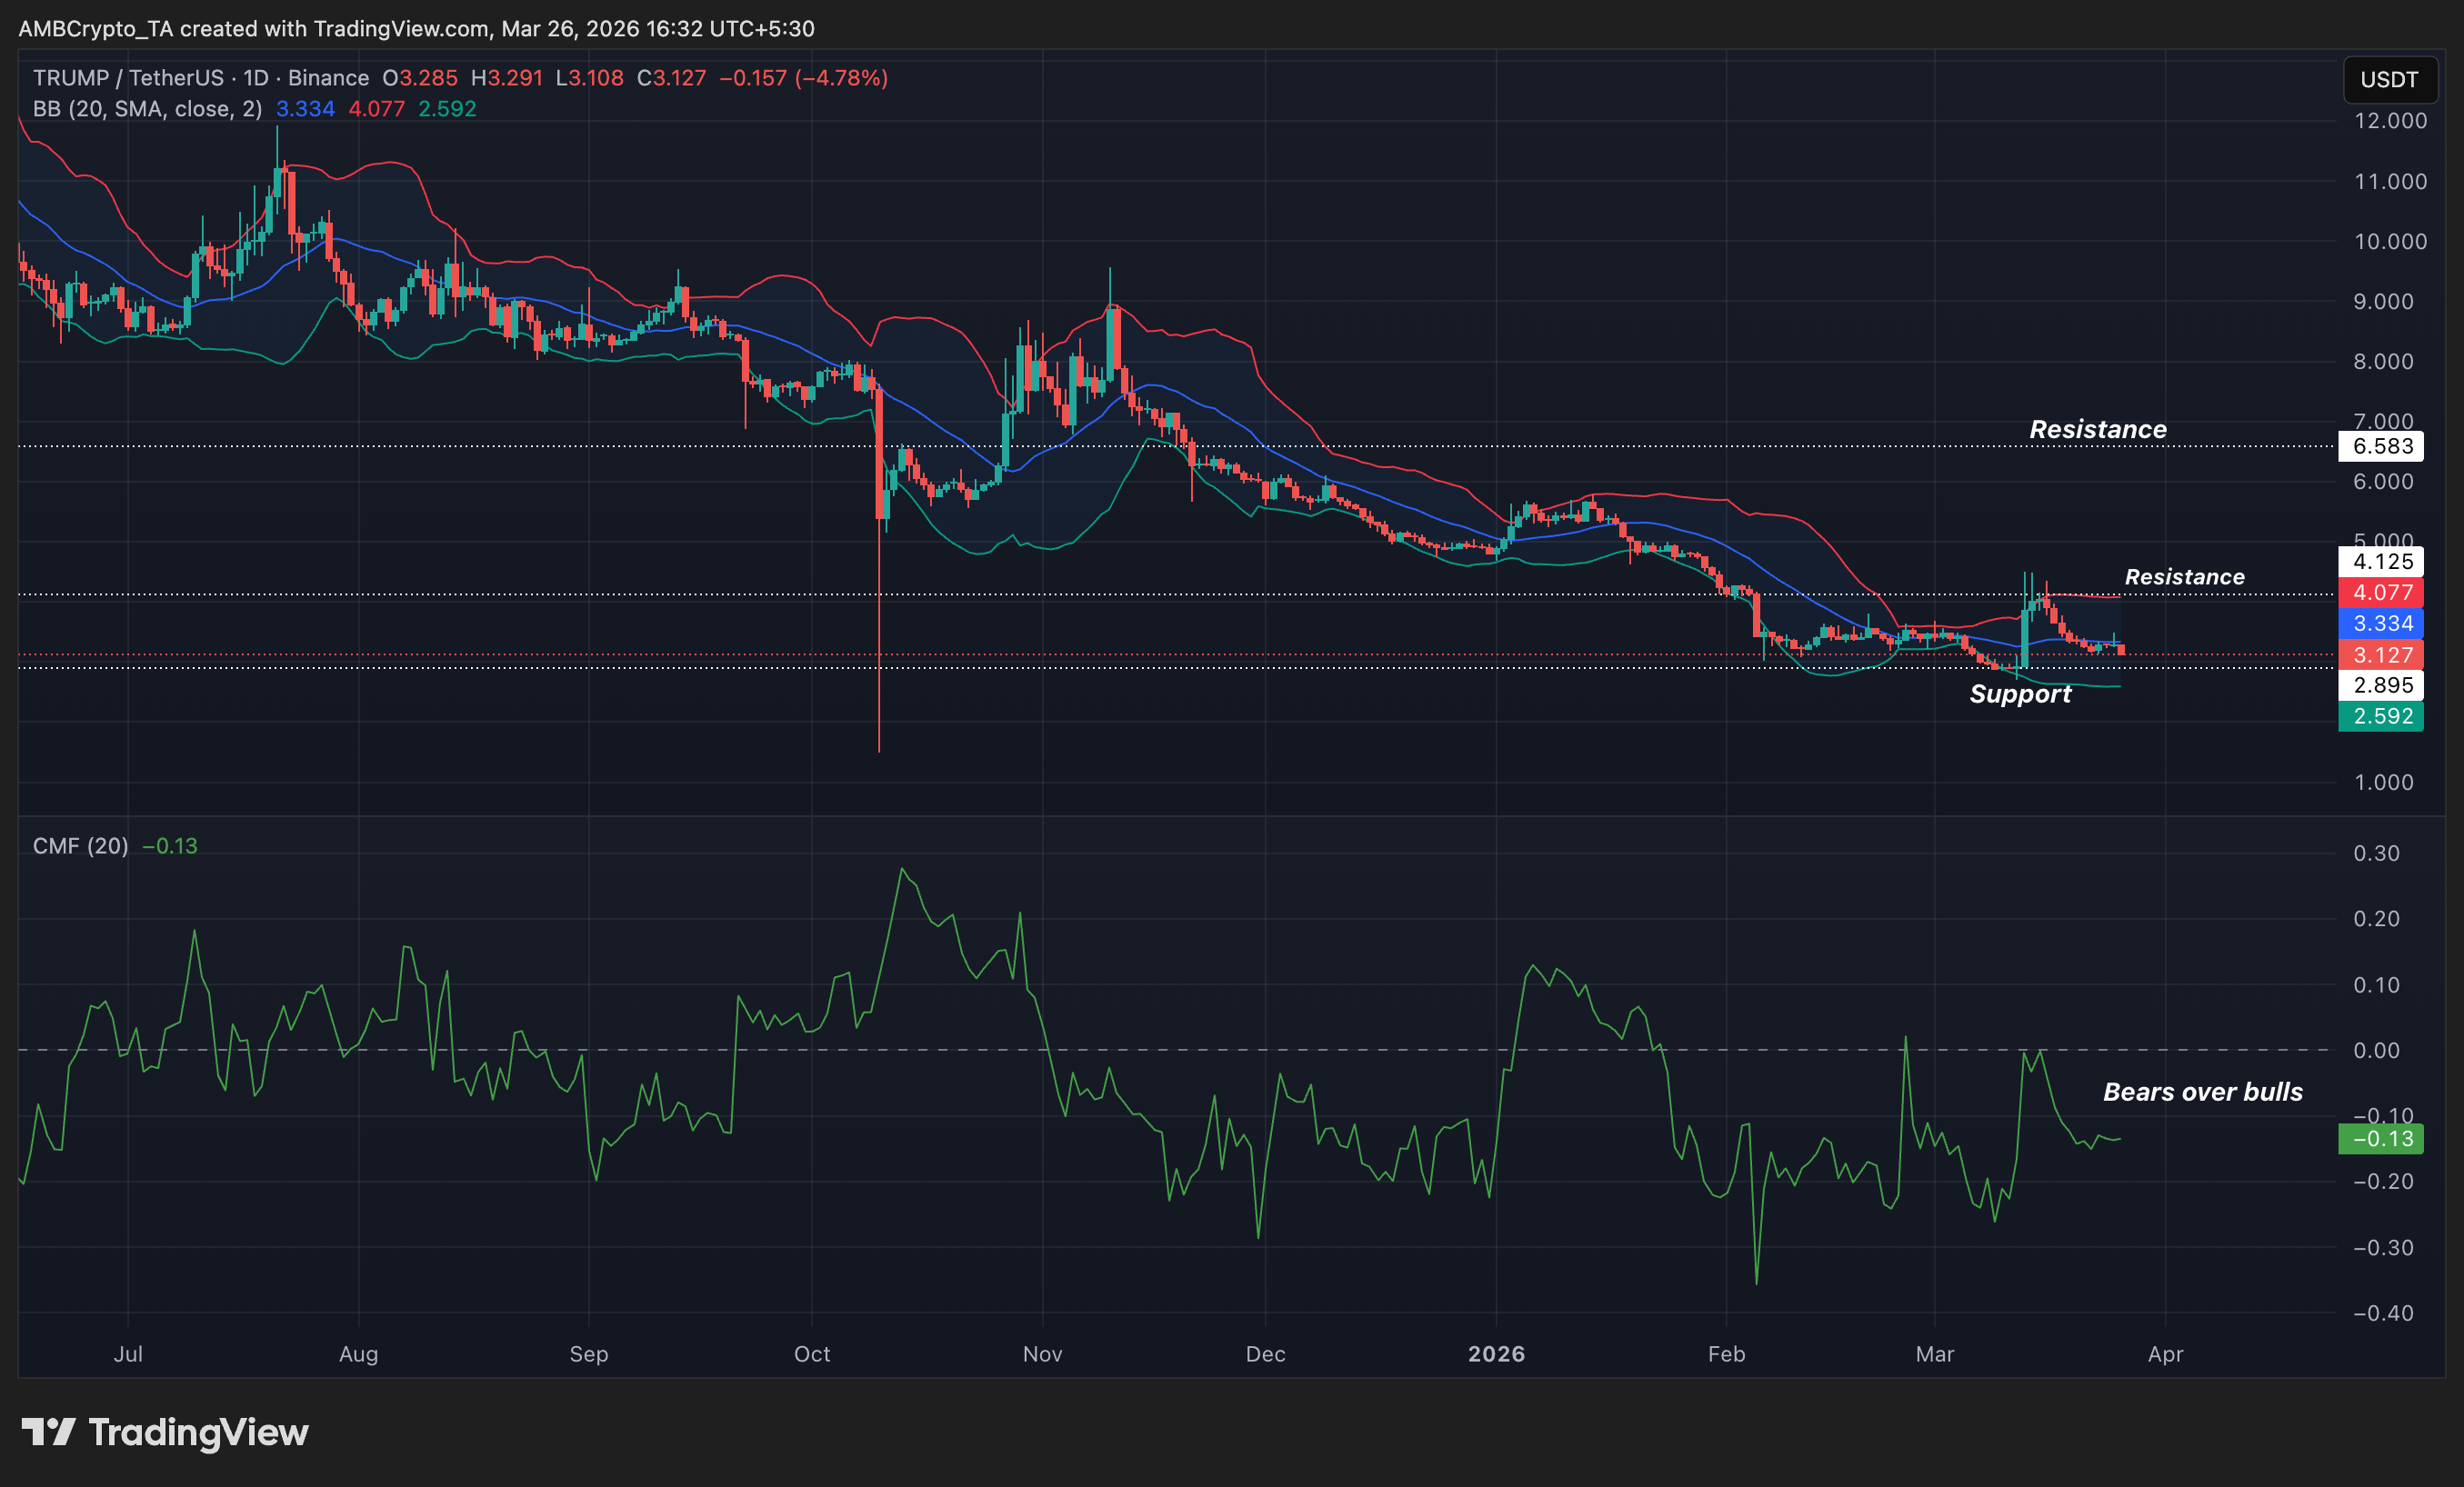Click the blue 3.334 basis price label

coord(2381,624)
